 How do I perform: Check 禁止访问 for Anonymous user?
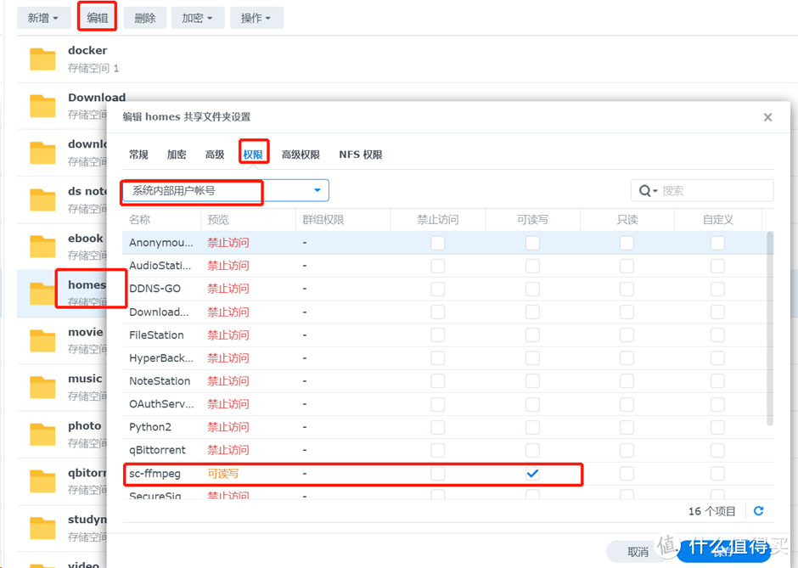coord(438,243)
